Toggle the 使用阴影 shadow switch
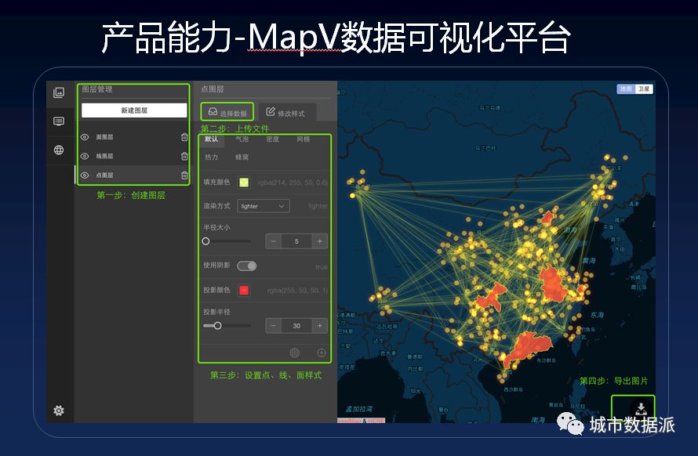Screen dimensions: 698x456 [x=246, y=266]
